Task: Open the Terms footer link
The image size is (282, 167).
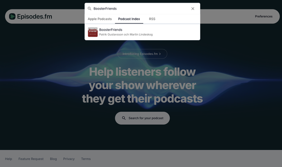Action: (86, 159)
